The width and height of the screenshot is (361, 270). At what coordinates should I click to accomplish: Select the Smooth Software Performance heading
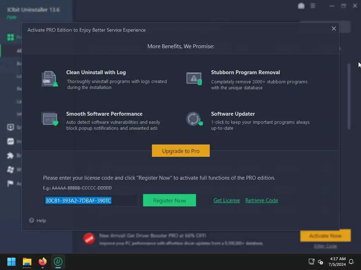104,114
